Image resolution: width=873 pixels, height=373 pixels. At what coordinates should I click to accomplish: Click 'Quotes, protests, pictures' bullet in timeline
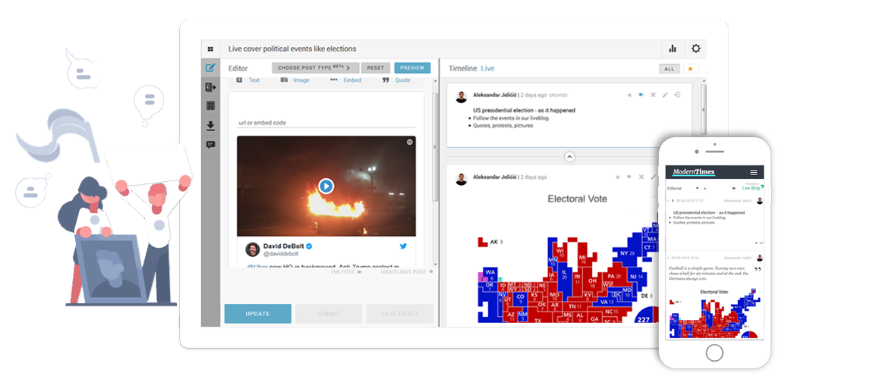503,125
